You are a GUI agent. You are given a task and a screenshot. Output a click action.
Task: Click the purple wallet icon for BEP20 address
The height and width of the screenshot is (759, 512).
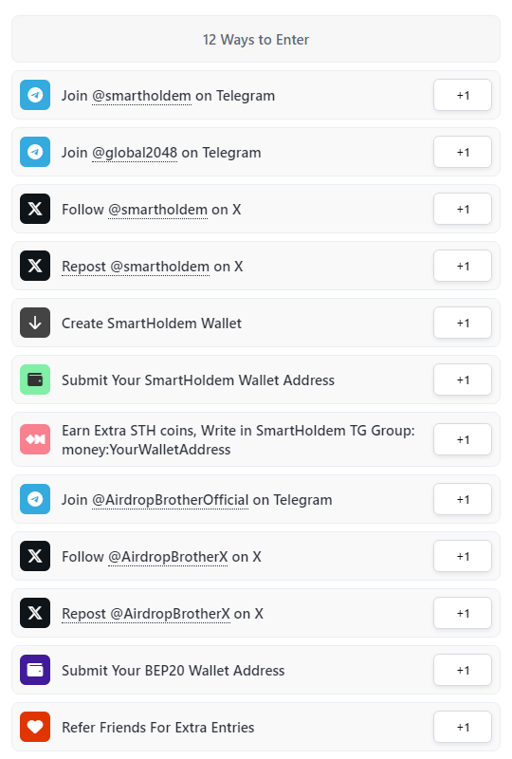[x=35, y=670]
